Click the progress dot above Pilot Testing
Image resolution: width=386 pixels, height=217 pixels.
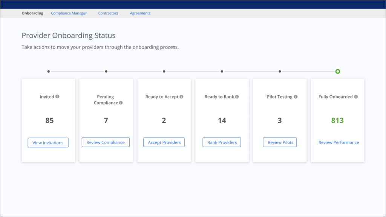280,71
